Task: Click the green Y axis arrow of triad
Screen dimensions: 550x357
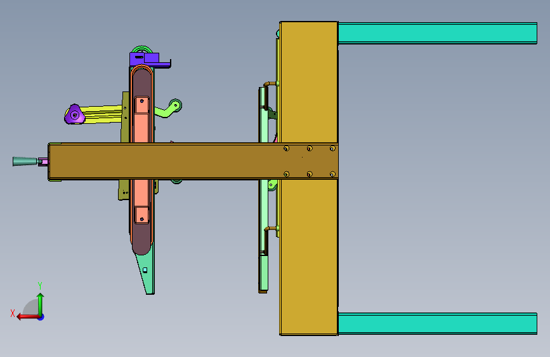Action: [41, 303]
